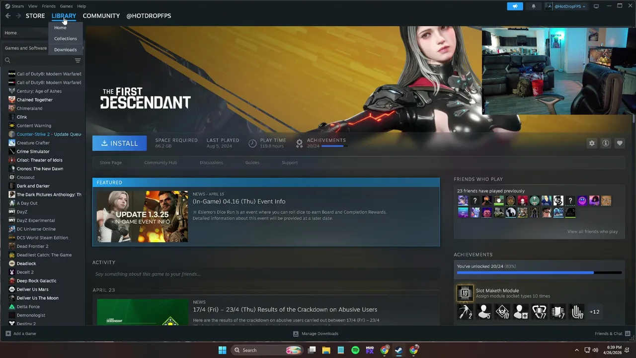Open the library search magnifier
The width and height of the screenshot is (636, 358).
pos(7,60)
